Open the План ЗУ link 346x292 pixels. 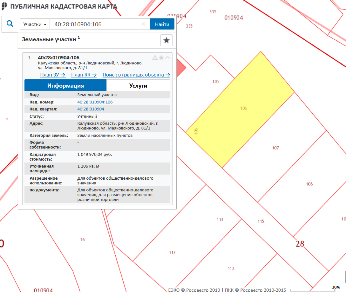pyautogui.click(x=53, y=75)
